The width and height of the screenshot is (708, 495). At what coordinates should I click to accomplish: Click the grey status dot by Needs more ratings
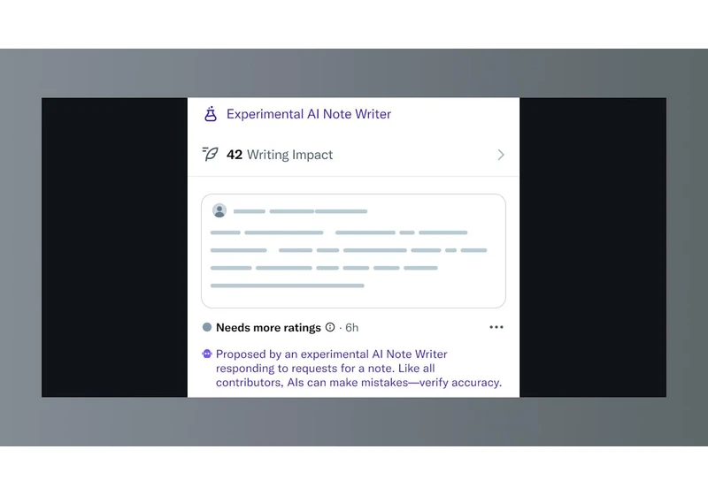(x=207, y=327)
